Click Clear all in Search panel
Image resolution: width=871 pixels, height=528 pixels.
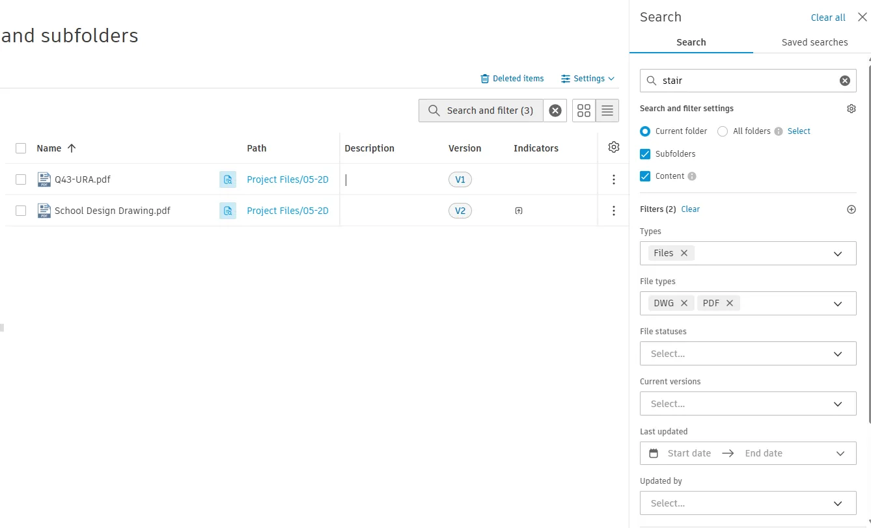point(828,18)
